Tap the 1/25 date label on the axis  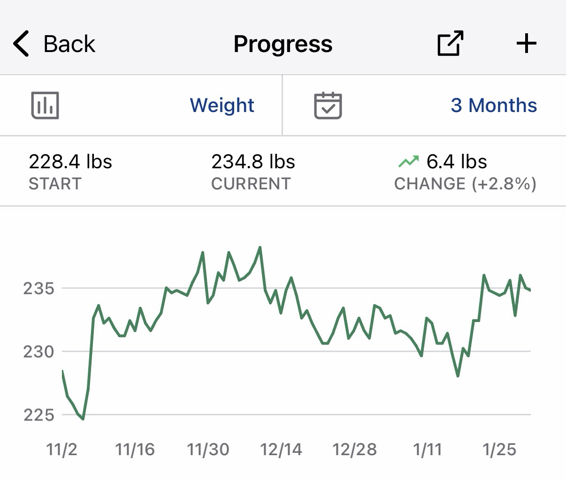pyautogui.click(x=499, y=450)
